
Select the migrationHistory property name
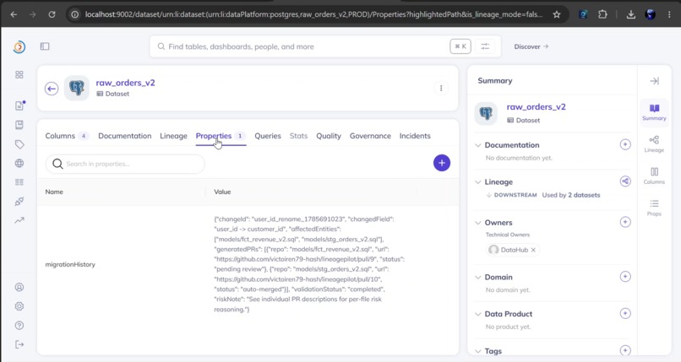click(x=70, y=264)
